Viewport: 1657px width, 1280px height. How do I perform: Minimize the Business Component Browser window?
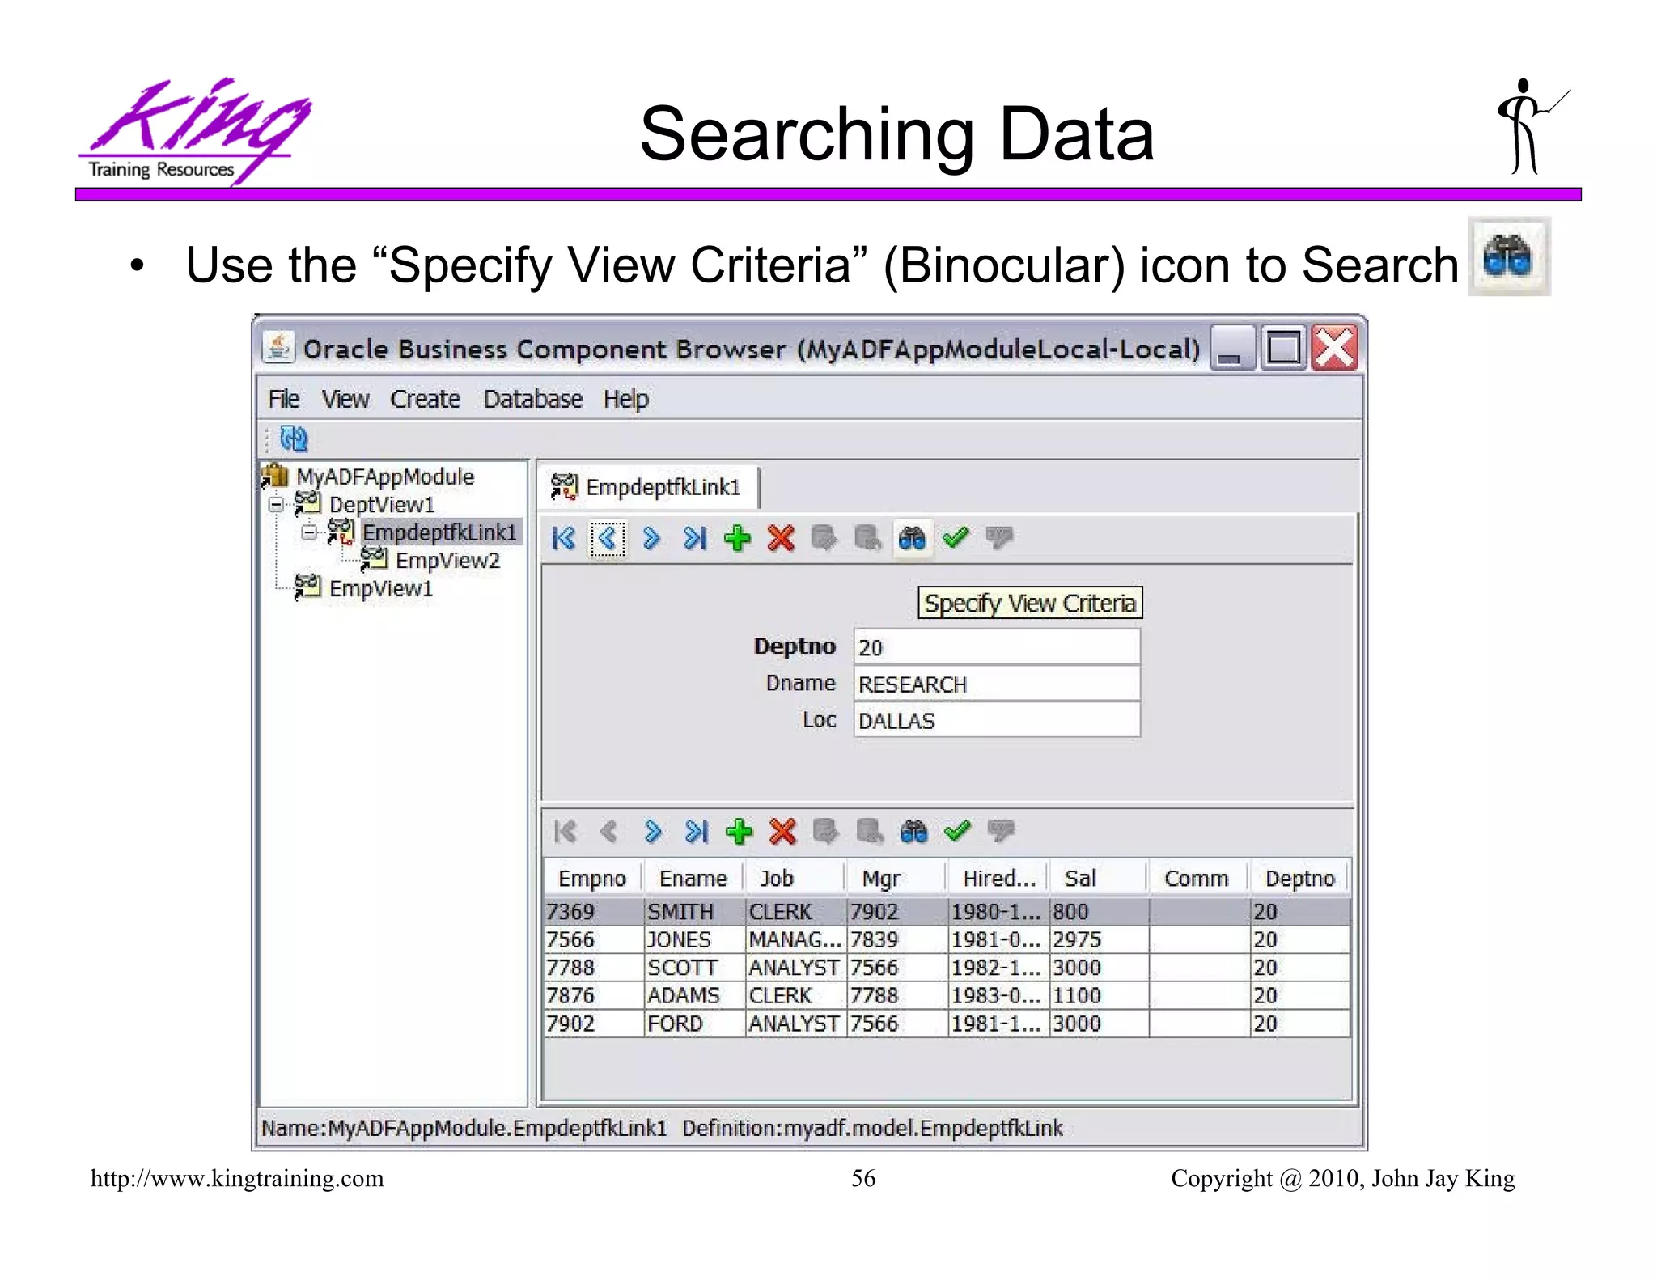(x=1232, y=348)
